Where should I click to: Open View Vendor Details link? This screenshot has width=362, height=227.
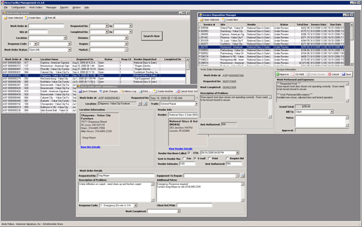pos(180,149)
